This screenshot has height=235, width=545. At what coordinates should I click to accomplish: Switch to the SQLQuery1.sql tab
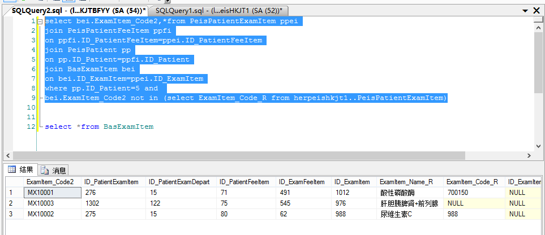click(x=219, y=10)
